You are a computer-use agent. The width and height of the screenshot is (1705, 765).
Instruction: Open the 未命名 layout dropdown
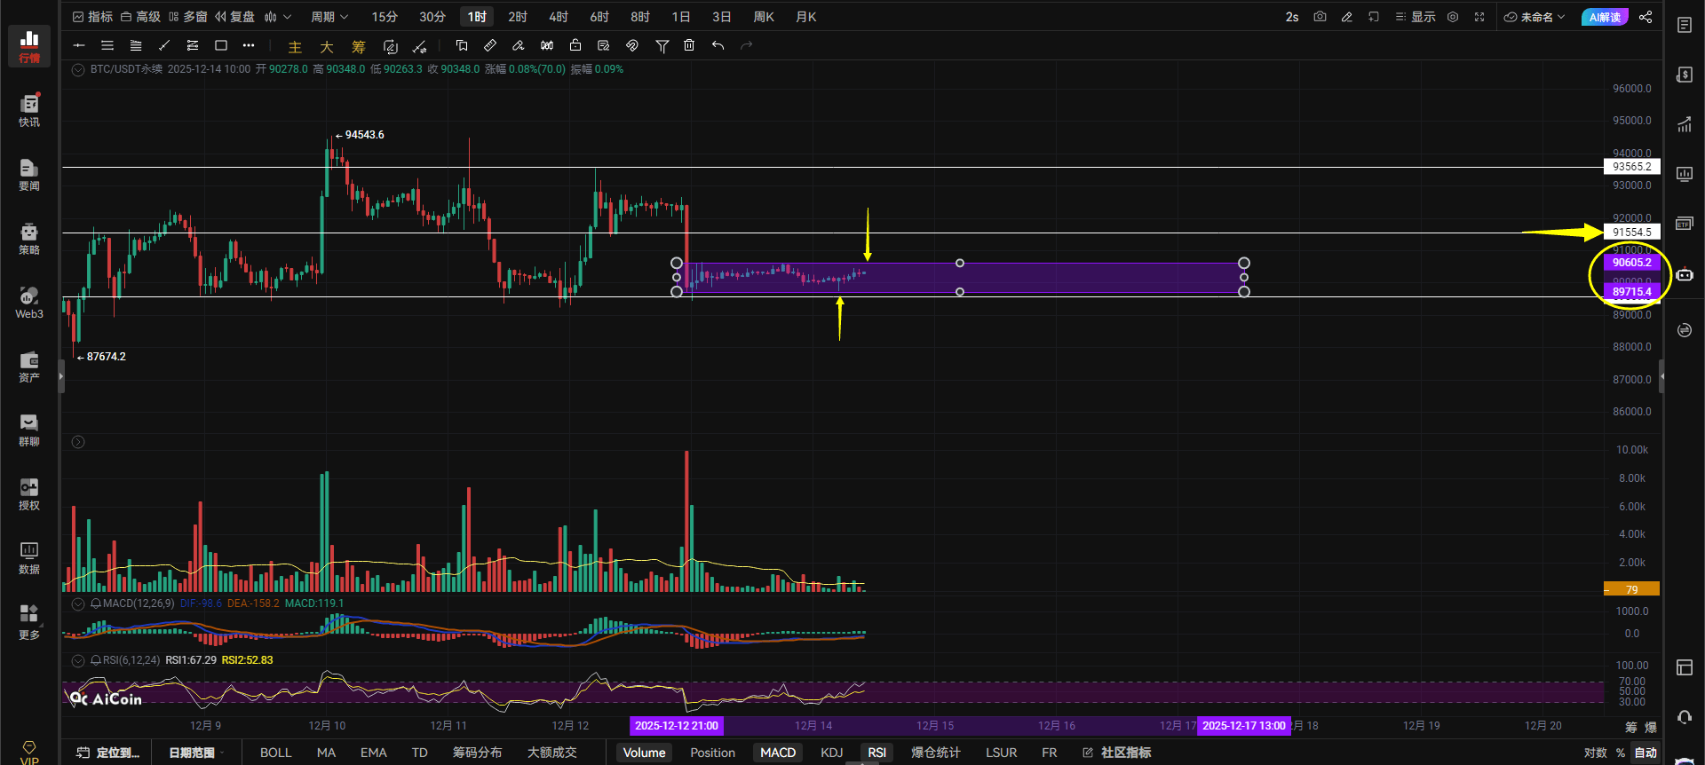(1534, 17)
